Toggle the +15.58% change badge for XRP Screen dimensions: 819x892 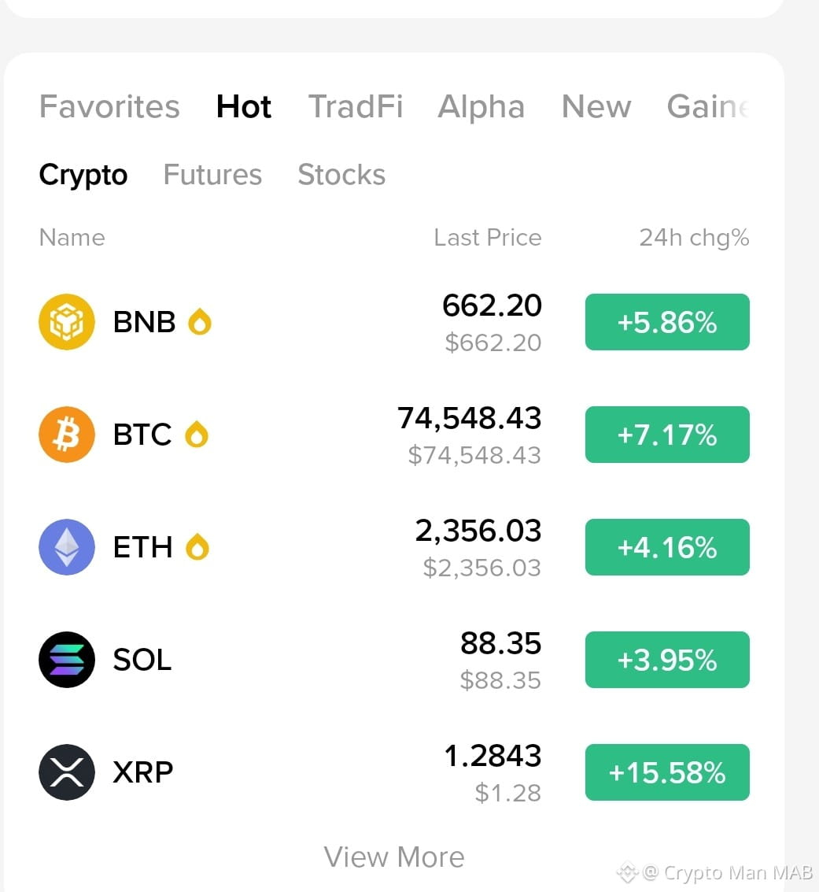(667, 772)
